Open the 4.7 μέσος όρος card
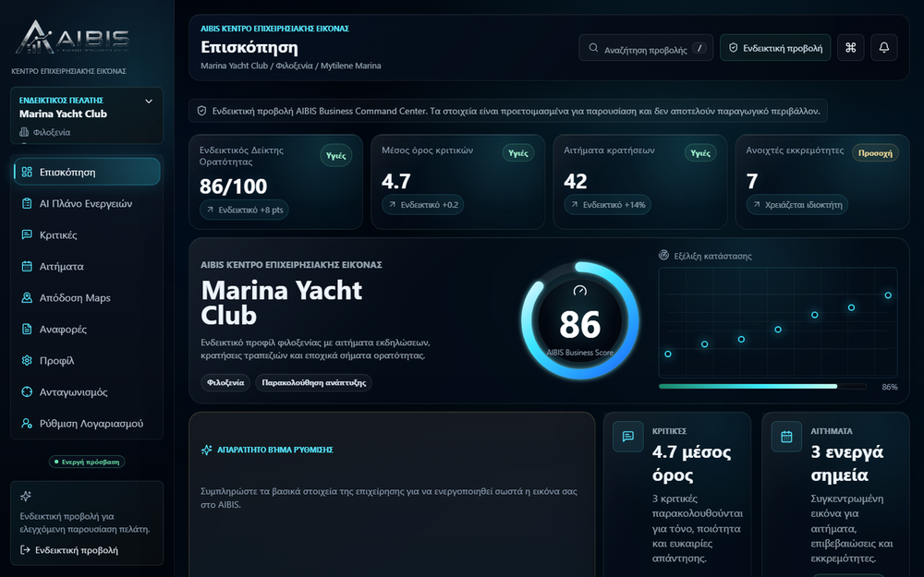This screenshot has width=924, height=577. [x=677, y=495]
